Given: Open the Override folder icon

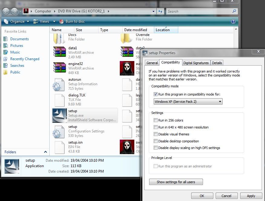Looking at the screenshot, I should pyautogui.click(x=126, y=38).
